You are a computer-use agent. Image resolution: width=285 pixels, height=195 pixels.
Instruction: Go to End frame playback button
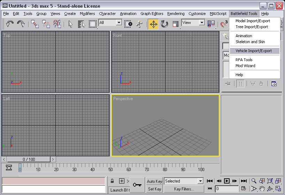coord(244,181)
